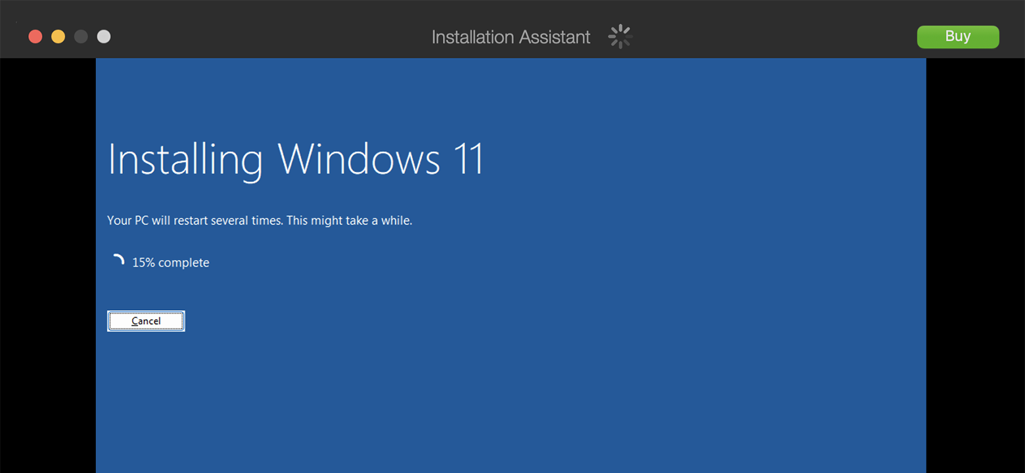1025x473 pixels.
Task: Minimize the window with yellow button
Action: tap(58, 37)
